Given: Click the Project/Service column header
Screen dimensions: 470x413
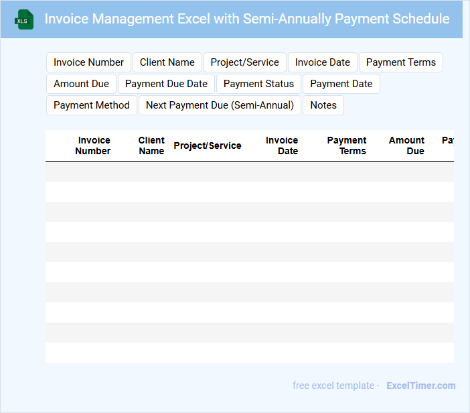Looking at the screenshot, I should pyautogui.click(x=208, y=145).
